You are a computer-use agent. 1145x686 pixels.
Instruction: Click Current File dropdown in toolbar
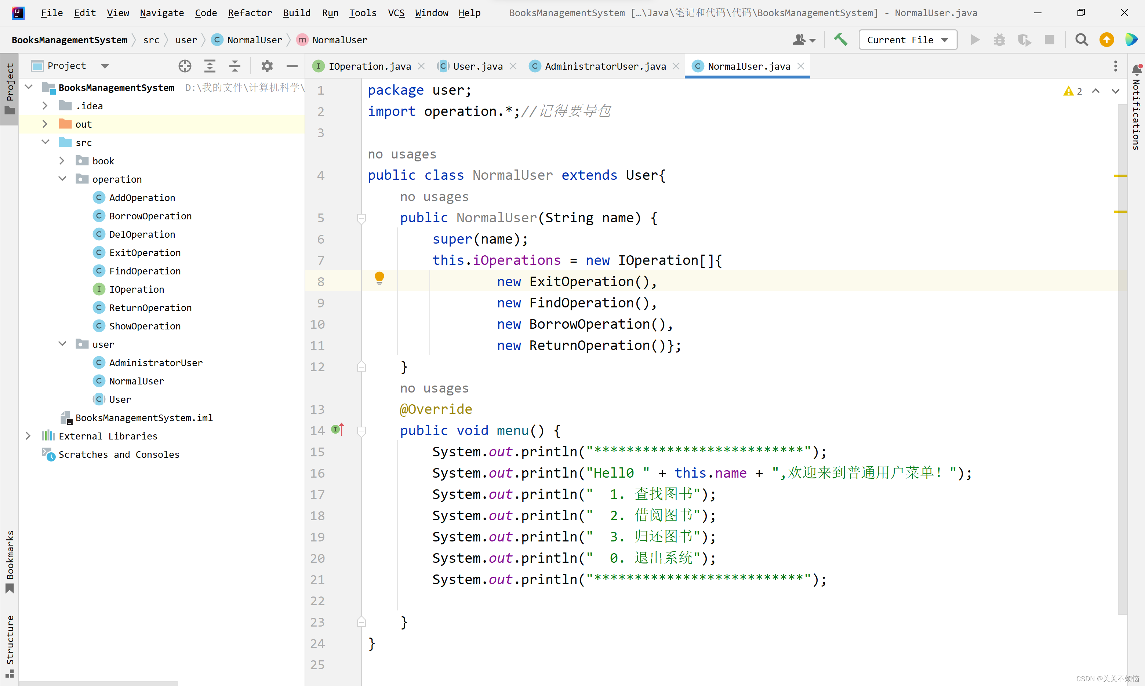906,39
